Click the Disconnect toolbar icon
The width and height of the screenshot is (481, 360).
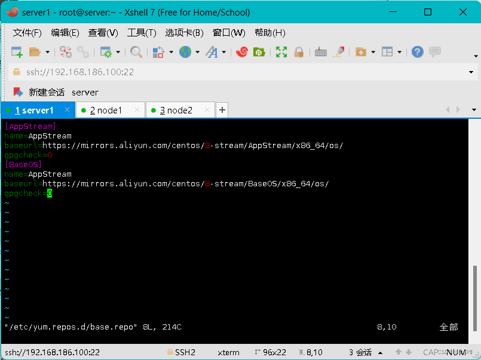(x=65, y=52)
